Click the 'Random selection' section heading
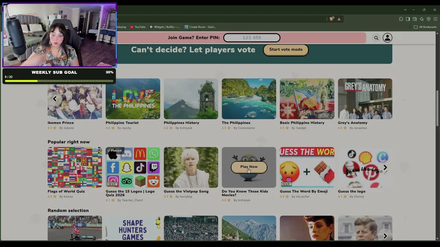The image size is (440, 247). (x=68, y=211)
